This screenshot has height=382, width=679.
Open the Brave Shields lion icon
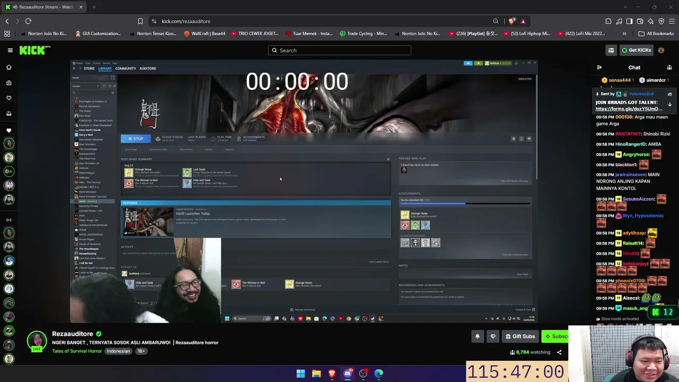(x=511, y=21)
